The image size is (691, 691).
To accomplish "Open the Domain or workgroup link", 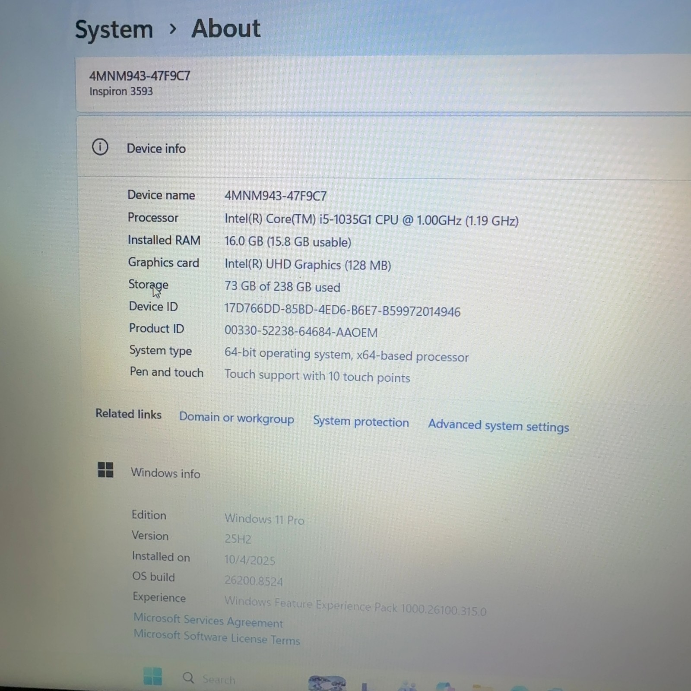I will pos(237,418).
